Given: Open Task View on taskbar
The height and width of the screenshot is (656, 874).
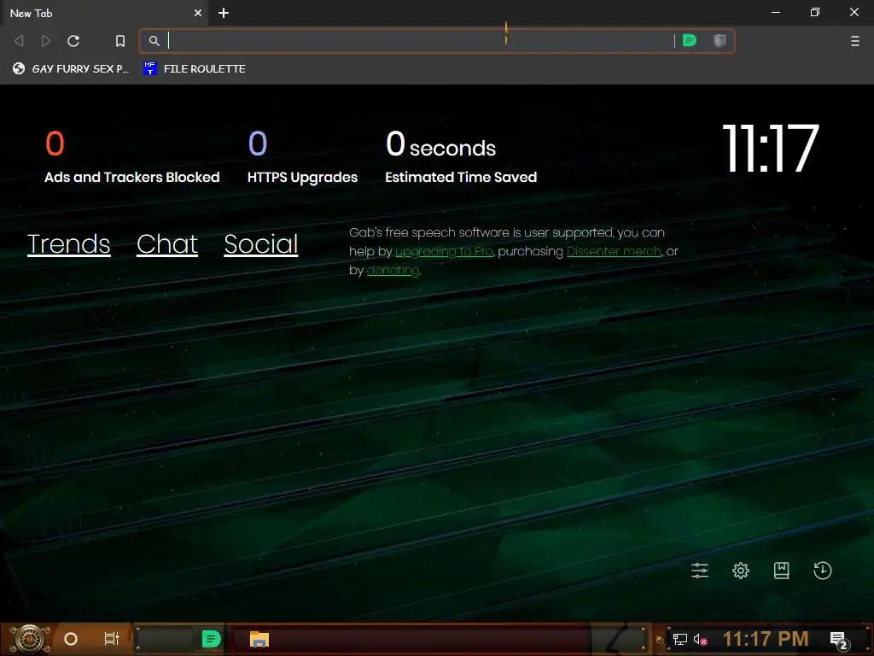Looking at the screenshot, I should 112,639.
